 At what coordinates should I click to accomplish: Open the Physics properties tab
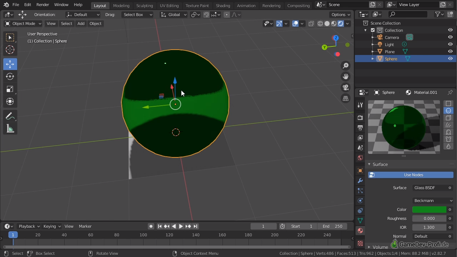(x=360, y=201)
